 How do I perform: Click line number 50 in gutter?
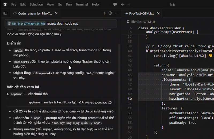130,99
